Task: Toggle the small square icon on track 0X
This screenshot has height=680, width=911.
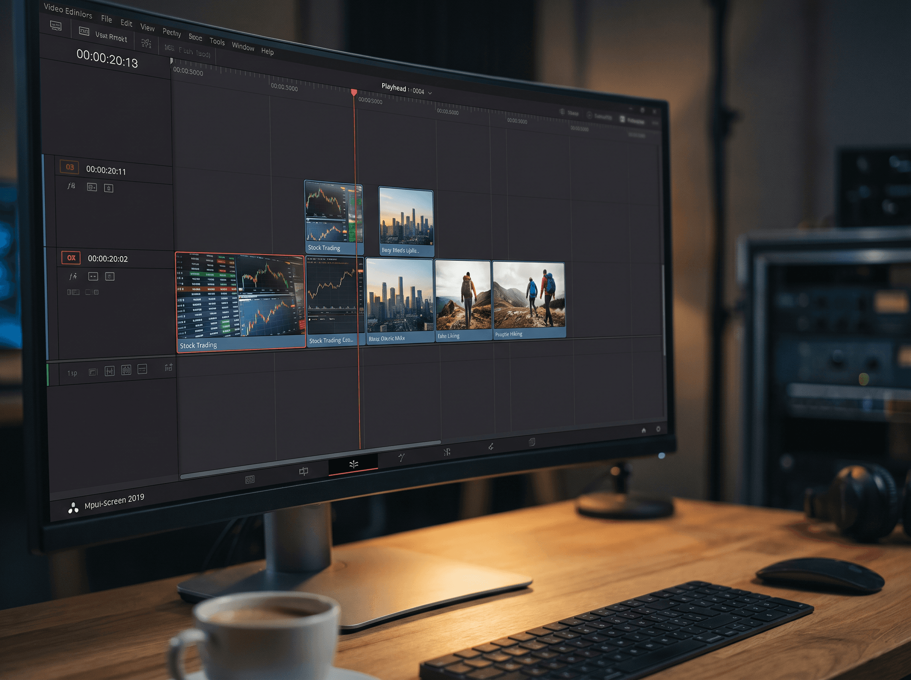Action: click(110, 276)
